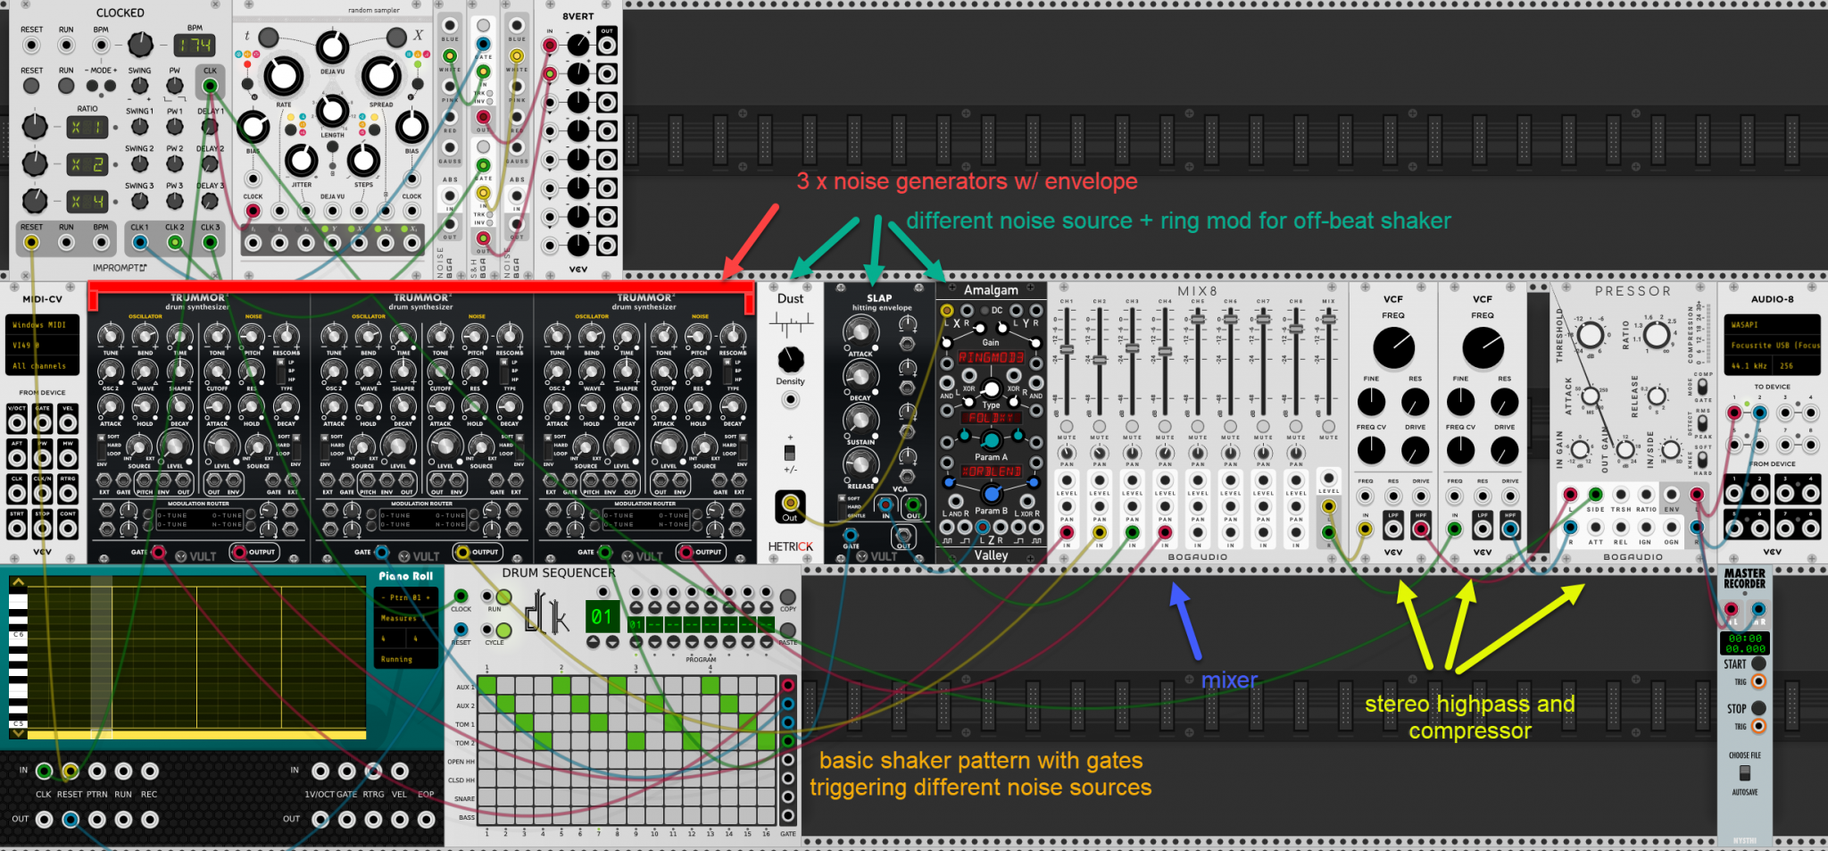
Task: Mute the MIX master channel on MIX8
Action: [x=1328, y=427]
